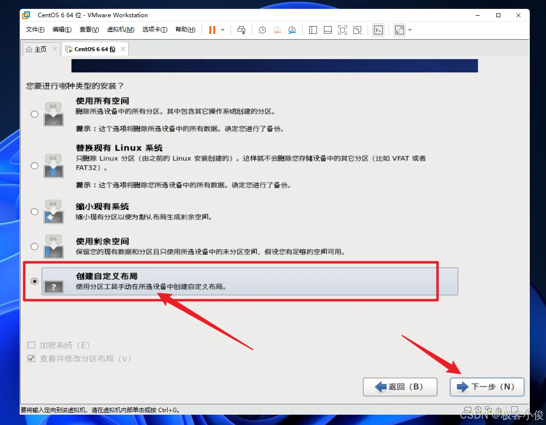Select the 使用所有空间 radio button
546x425 pixels.
tap(34, 114)
